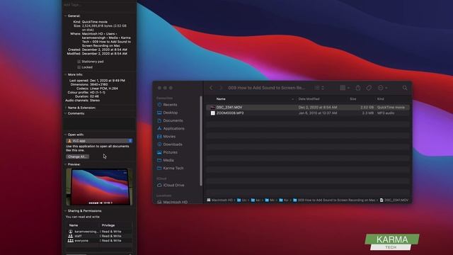Click the Kind: QuickTime movie text
Image resolution: width=453 pixels, height=255 pixels.
[x=90, y=22]
